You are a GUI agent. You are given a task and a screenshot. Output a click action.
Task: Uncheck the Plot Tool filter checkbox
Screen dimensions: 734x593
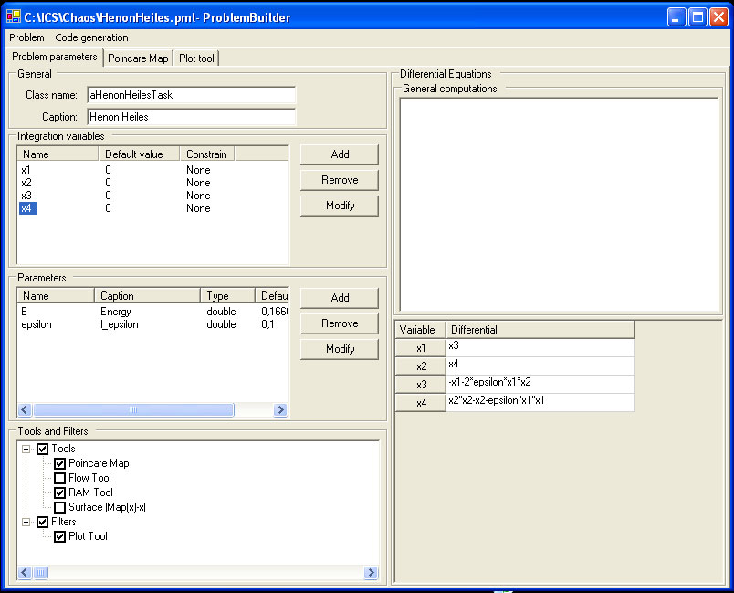click(59, 536)
